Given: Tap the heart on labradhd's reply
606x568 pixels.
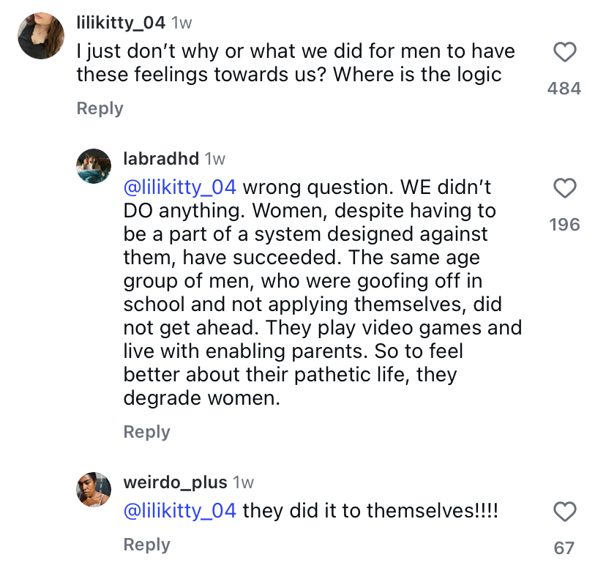Looking at the screenshot, I should coord(564,189).
